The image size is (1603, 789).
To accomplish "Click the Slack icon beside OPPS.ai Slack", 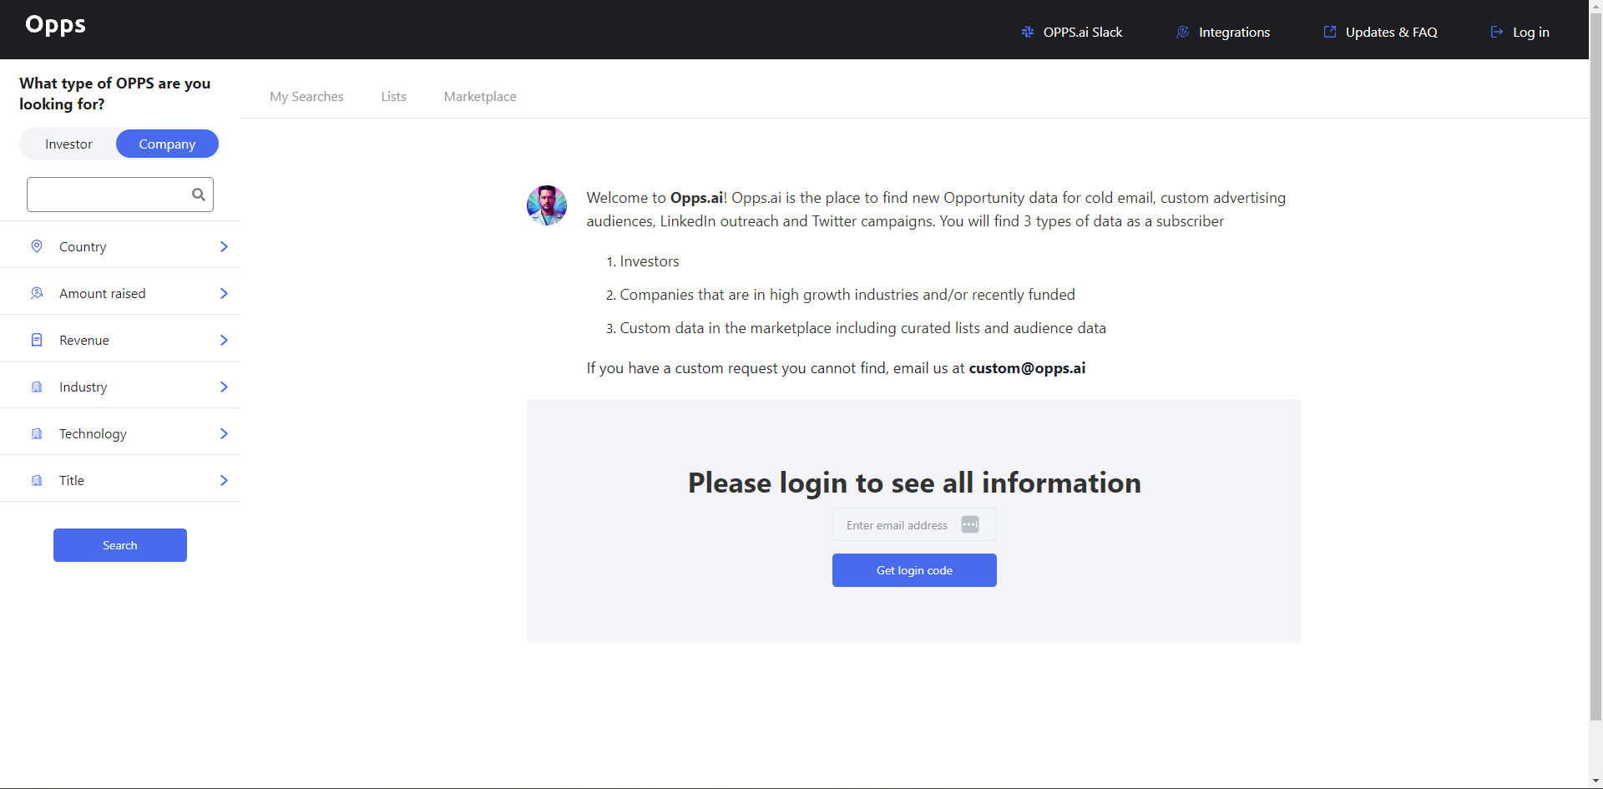I will click(x=1028, y=32).
